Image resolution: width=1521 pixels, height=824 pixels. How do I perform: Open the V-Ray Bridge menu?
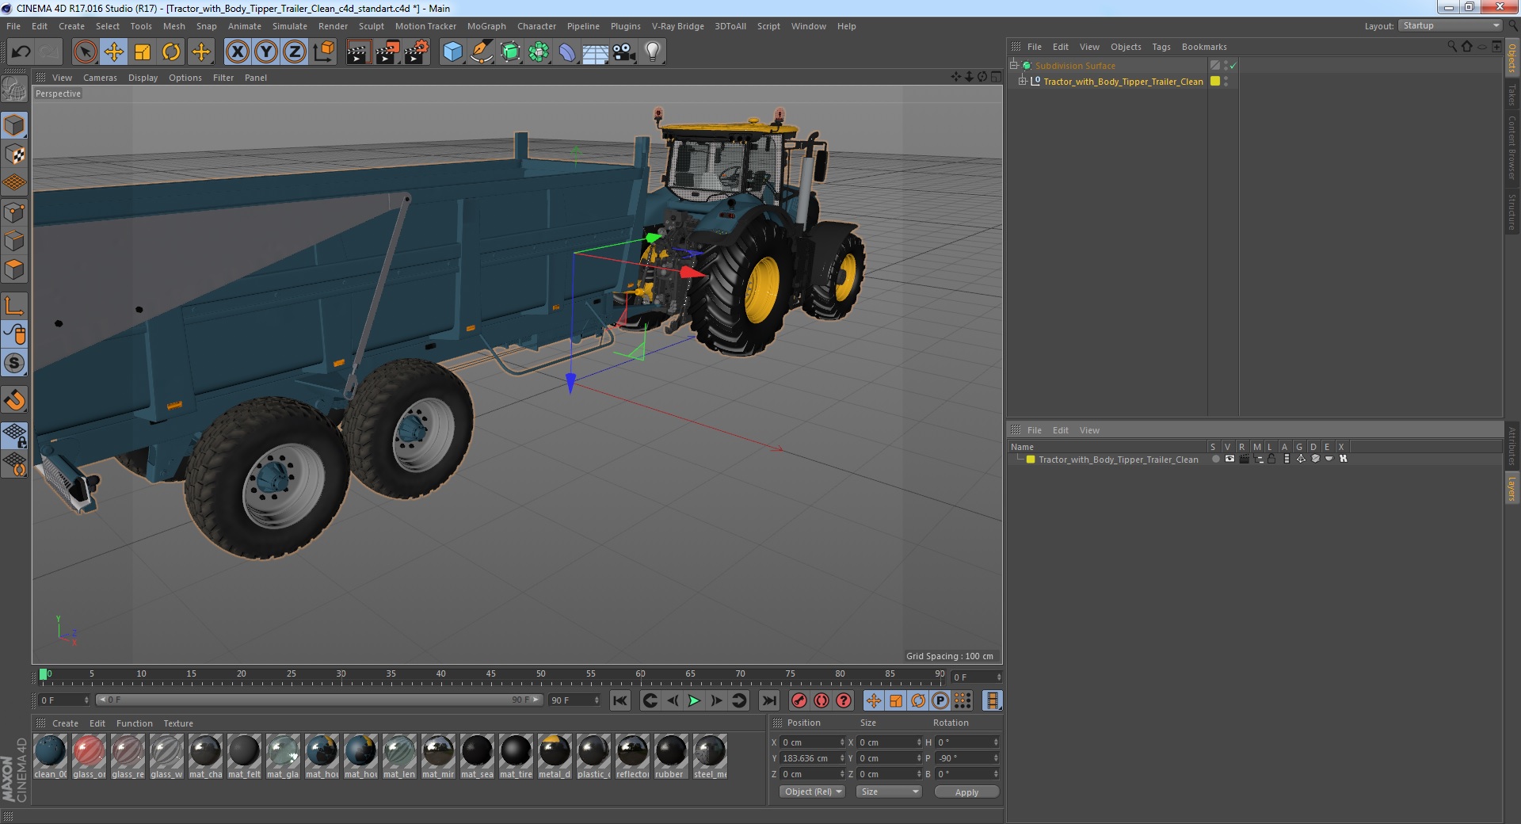(678, 26)
